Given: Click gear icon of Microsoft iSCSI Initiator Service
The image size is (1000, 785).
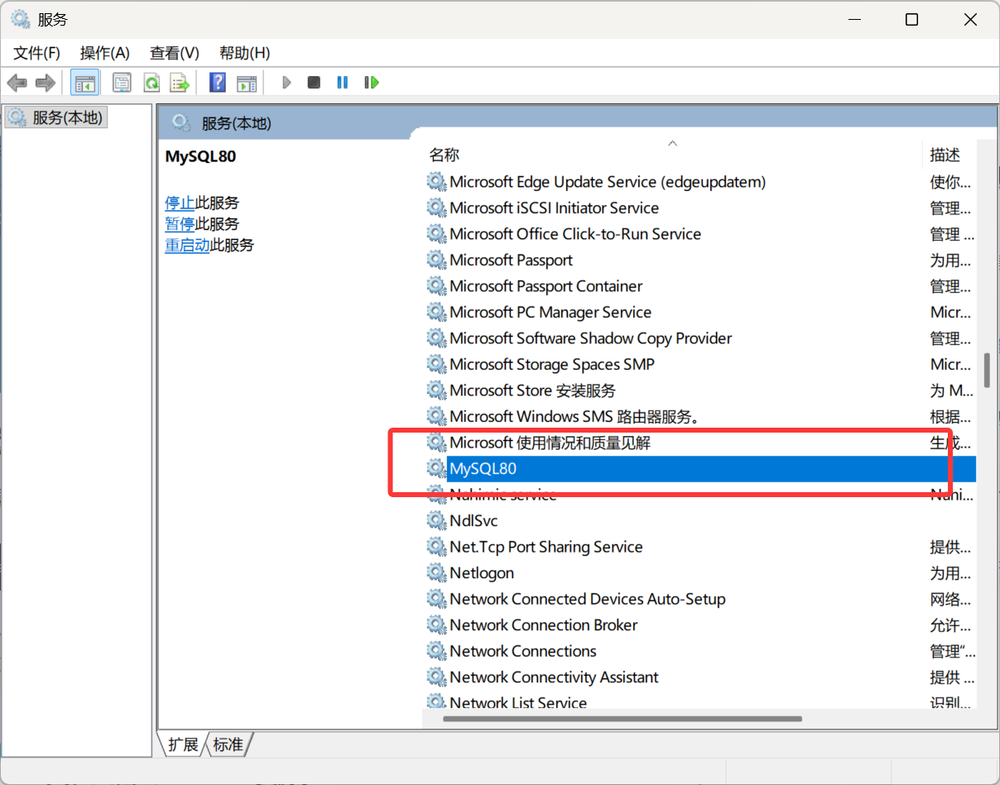Looking at the screenshot, I should pos(436,208).
